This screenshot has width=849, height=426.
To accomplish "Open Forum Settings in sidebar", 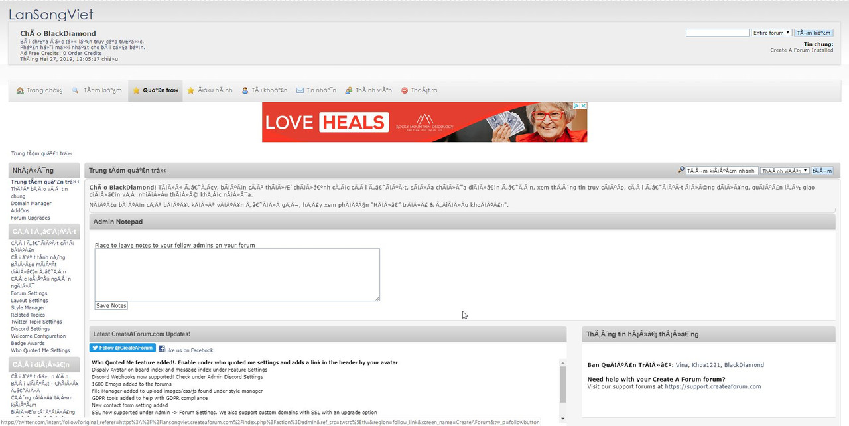I will (x=29, y=293).
